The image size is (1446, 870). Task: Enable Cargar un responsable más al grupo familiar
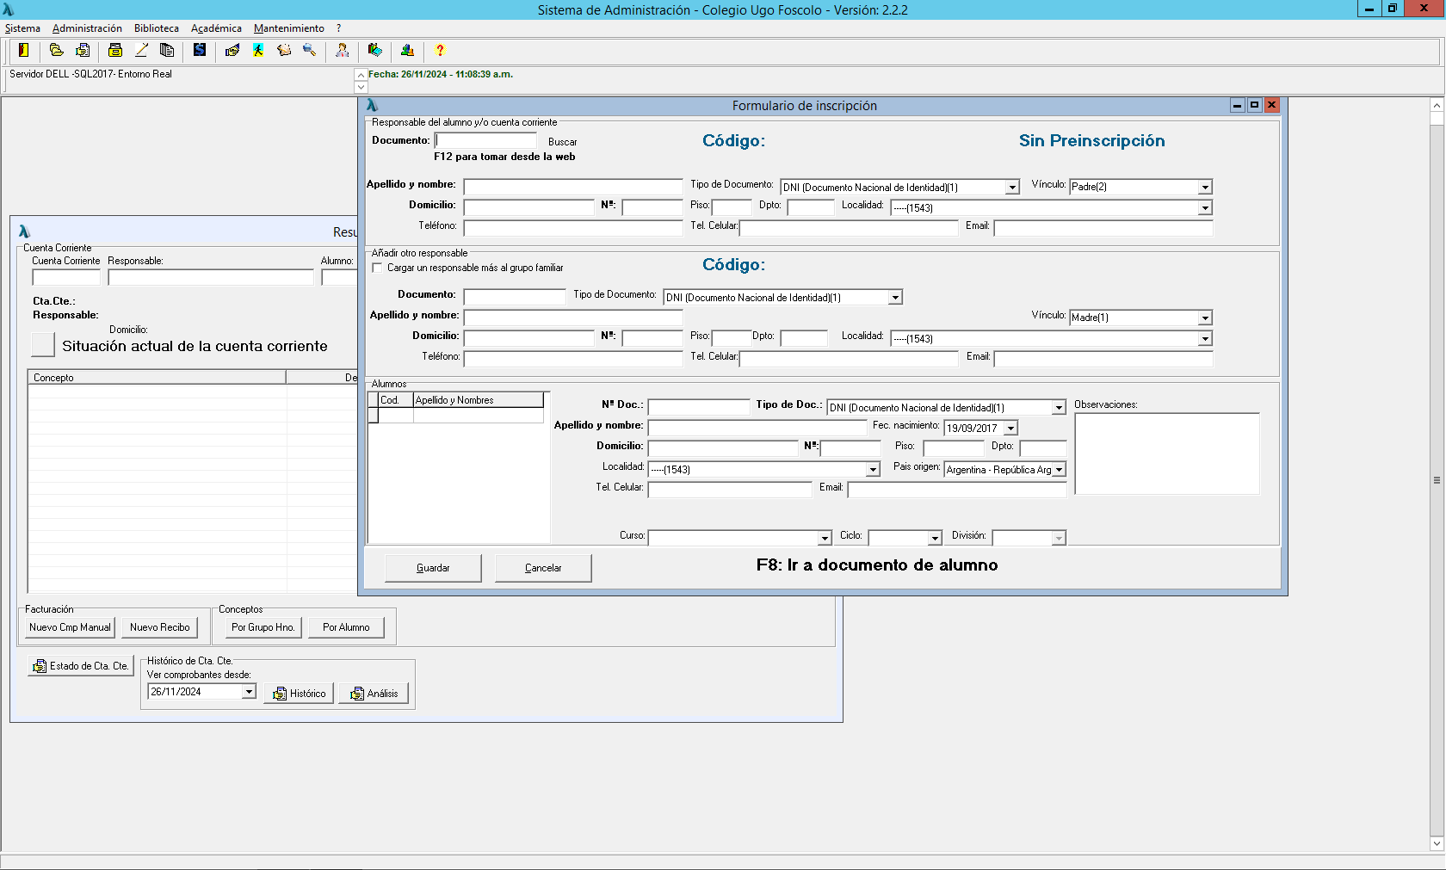[x=377, y=268]
